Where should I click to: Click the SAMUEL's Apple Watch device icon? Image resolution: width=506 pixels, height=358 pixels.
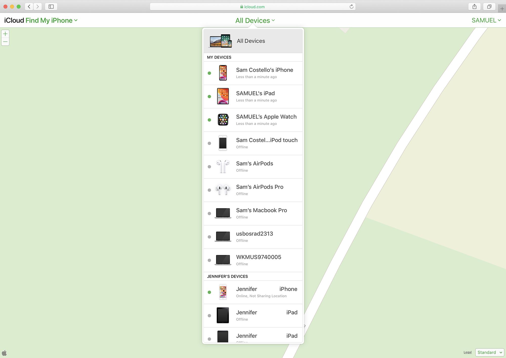tap(223, 119)
